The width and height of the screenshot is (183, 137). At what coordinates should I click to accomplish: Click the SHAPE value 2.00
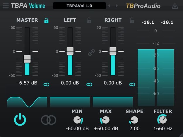(x=134, y=129)
